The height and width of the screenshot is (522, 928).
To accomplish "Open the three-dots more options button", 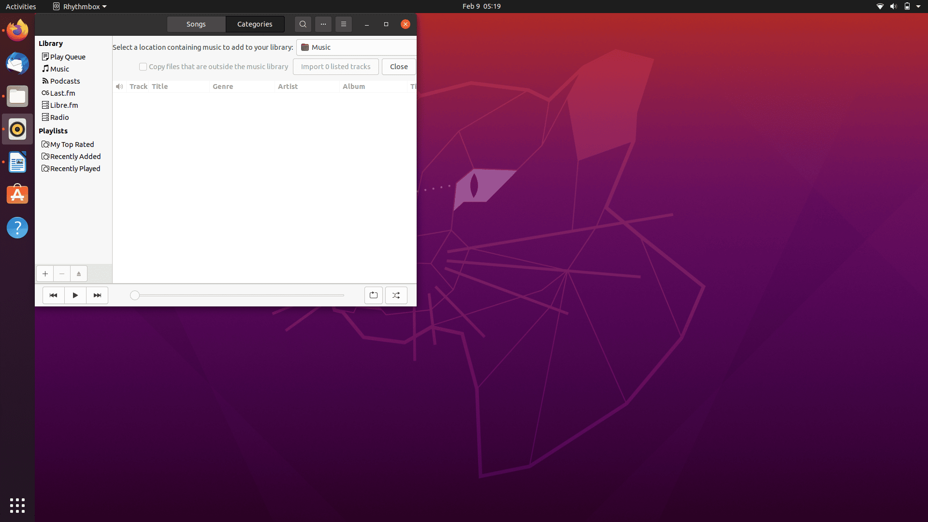I will [x=323, y=24].
